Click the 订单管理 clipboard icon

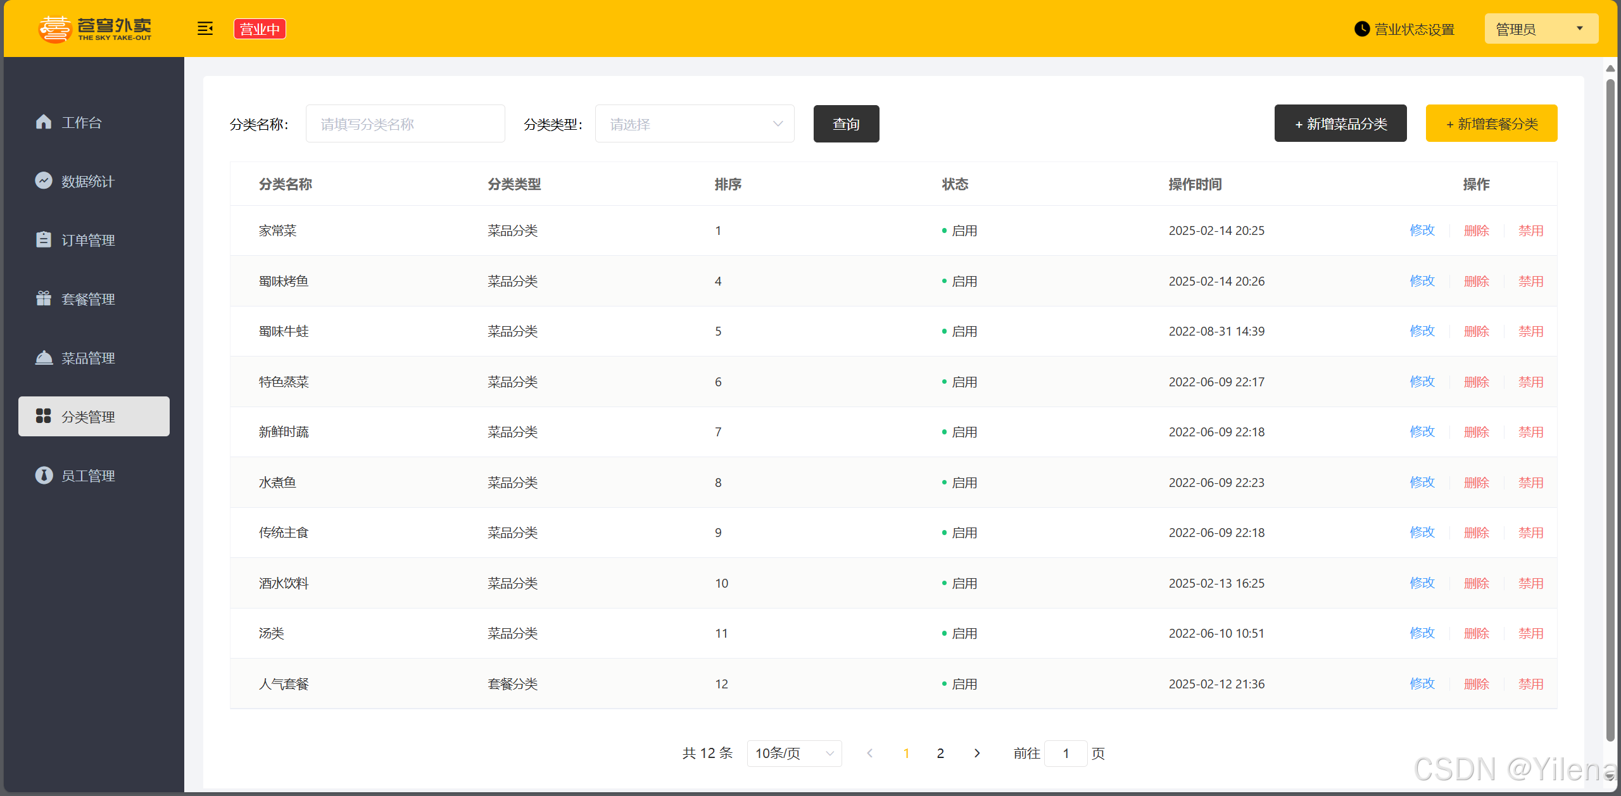click(x=44, y=239)
